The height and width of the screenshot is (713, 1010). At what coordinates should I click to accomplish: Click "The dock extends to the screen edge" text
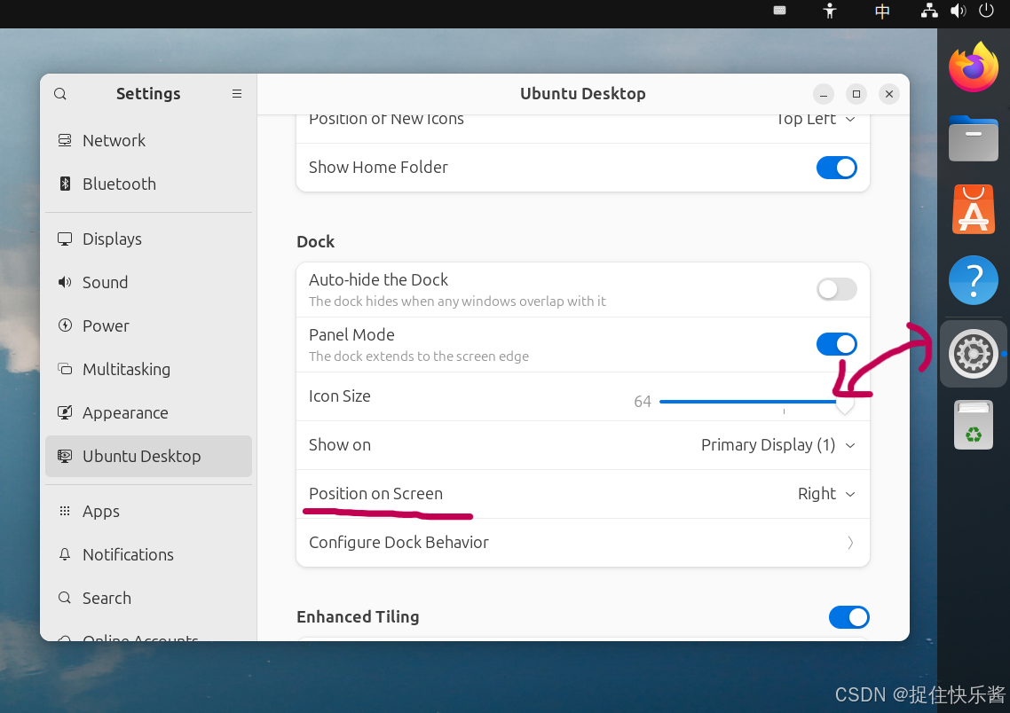coord(419,356)
